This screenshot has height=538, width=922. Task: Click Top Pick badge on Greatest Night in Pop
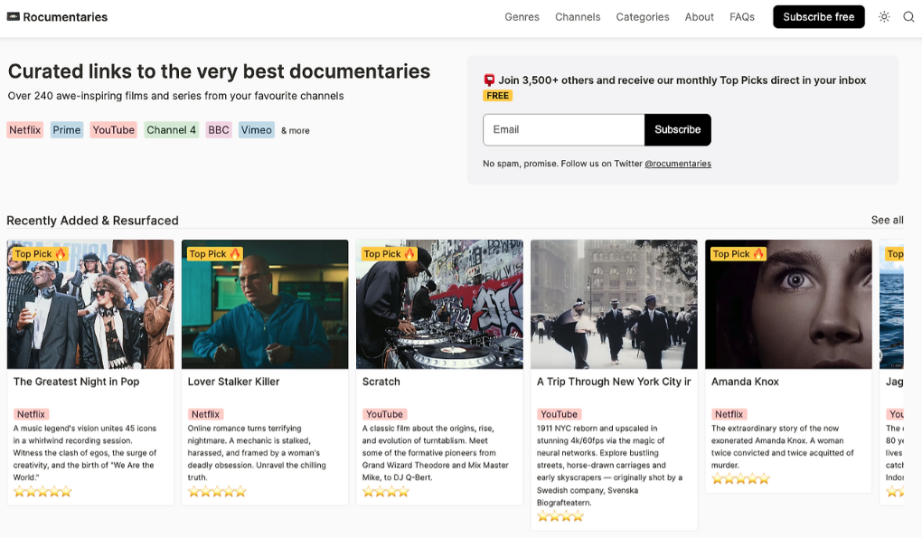[x=40, y=253]
